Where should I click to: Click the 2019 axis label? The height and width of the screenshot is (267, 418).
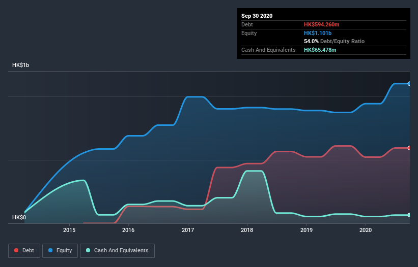click(306, 230)
